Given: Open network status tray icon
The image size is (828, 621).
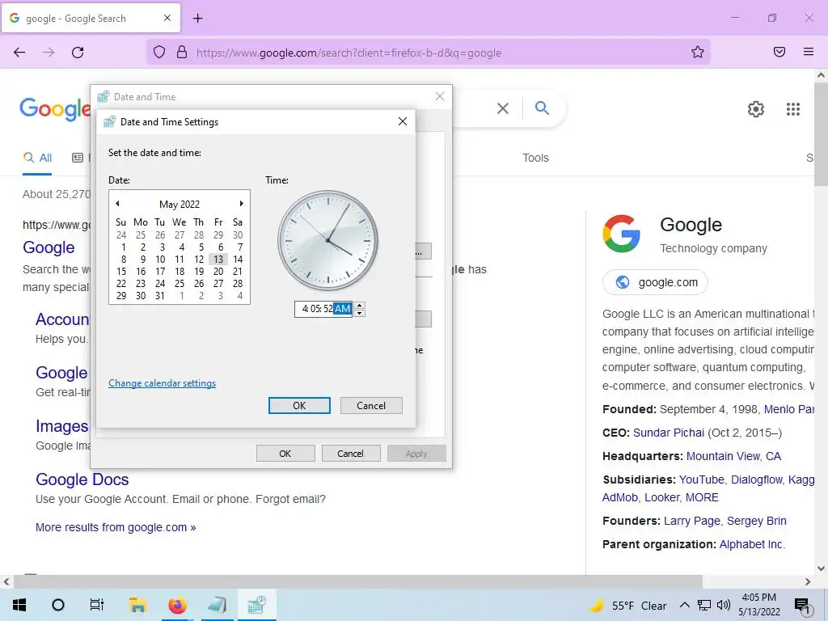Looking at the screenshot, I should tap(704, 605).
